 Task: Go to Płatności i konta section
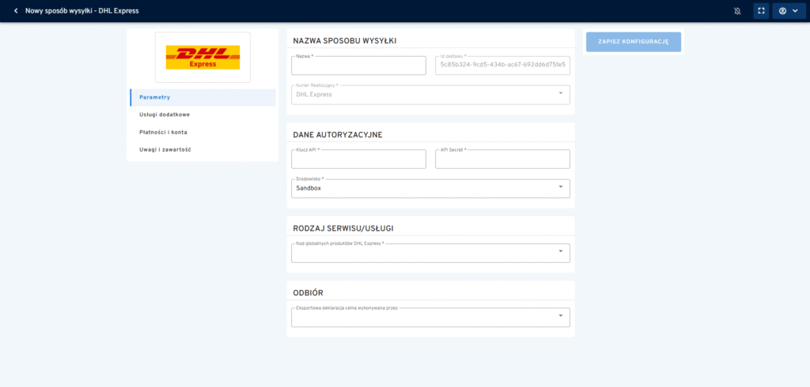coord(163,132)
